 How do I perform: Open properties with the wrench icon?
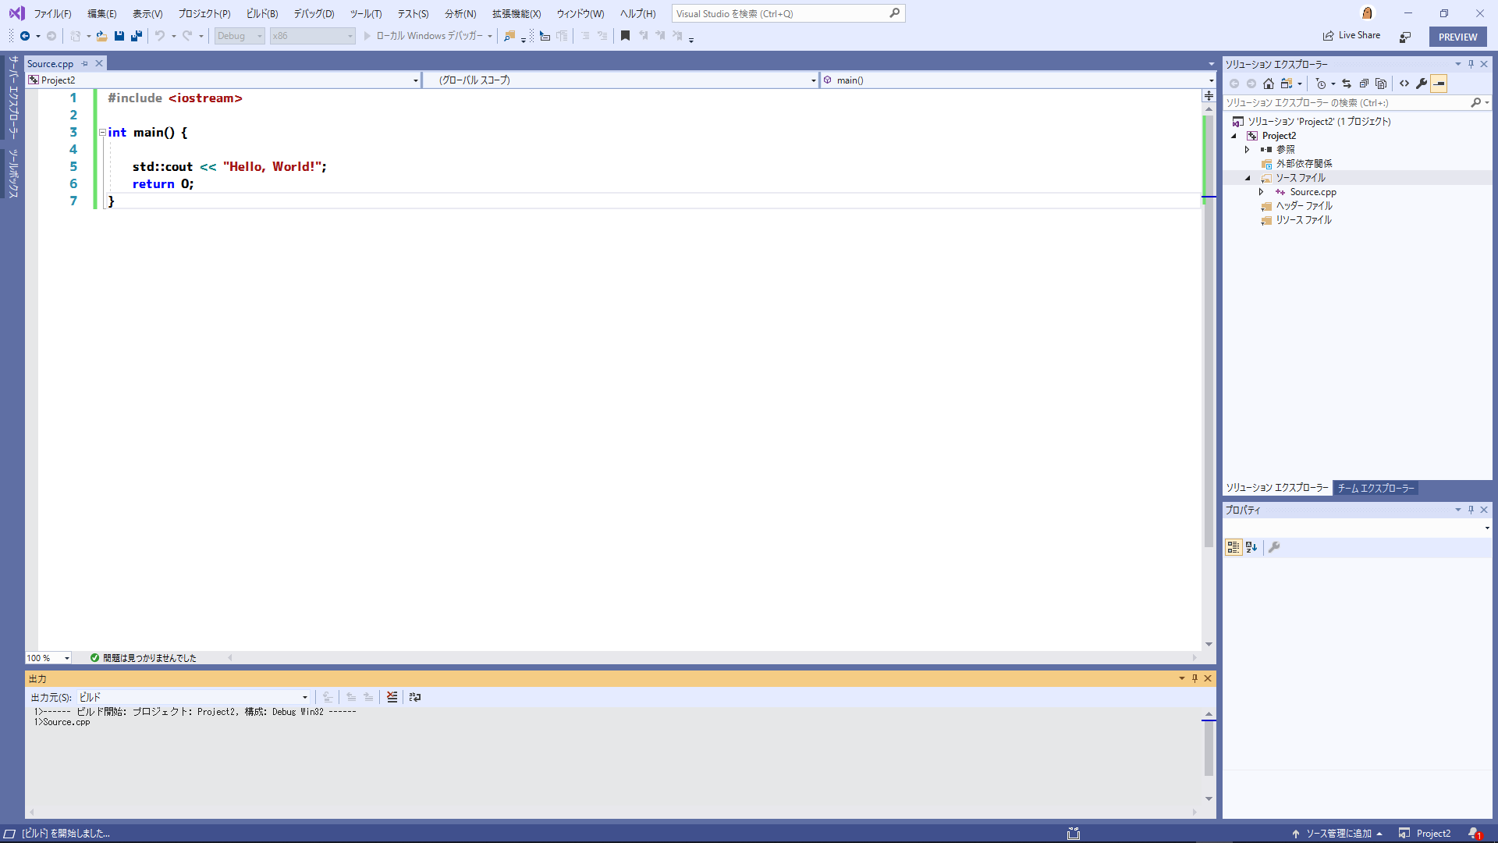click(x=1422, y=84)
